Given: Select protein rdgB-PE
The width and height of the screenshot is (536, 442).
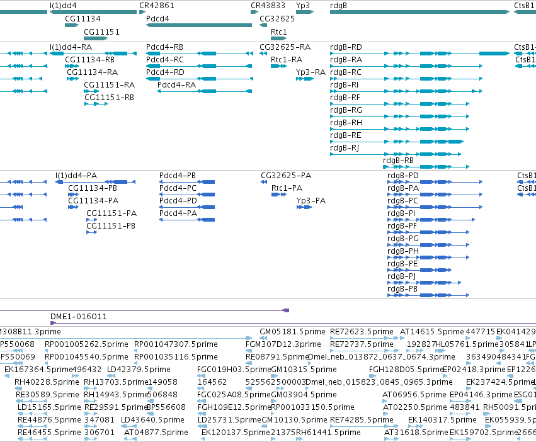Looking at the screenshot, I should [402, 264].
